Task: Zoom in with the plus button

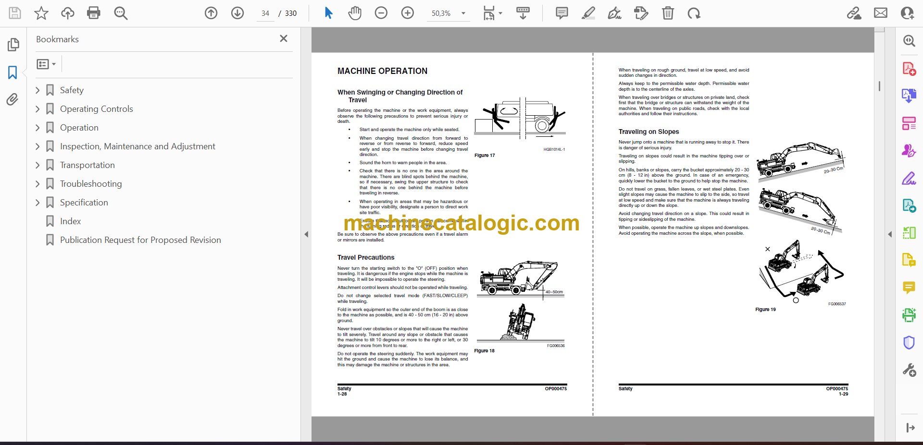Action: point(408,13)
